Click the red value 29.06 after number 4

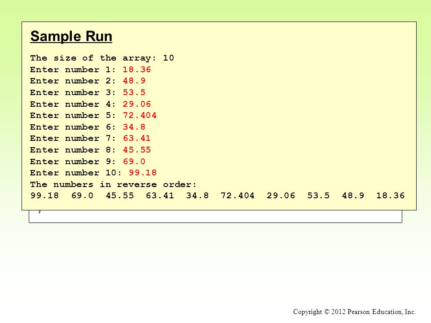point(137,104)
